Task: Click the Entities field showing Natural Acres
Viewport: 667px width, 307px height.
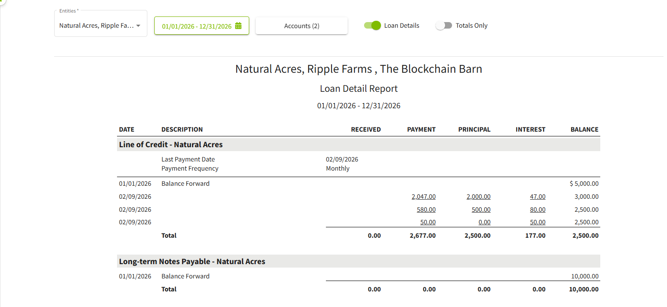Action: pos(96,26)
